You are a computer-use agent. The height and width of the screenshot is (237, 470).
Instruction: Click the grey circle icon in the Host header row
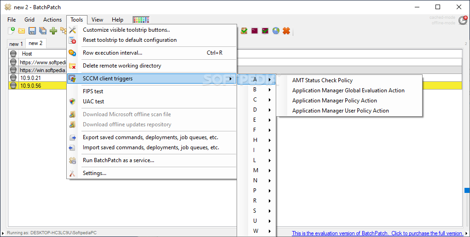click(13, 54)
